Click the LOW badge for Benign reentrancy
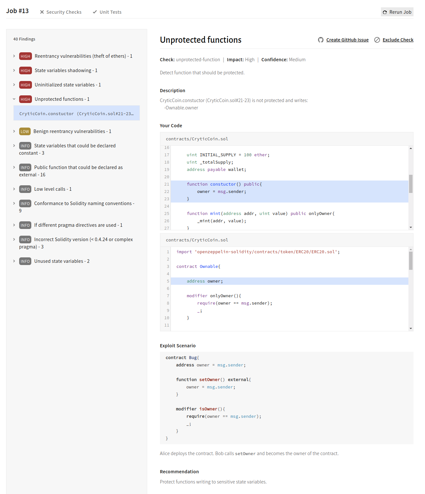The image size is (425, 494). (x=25, y=131)
